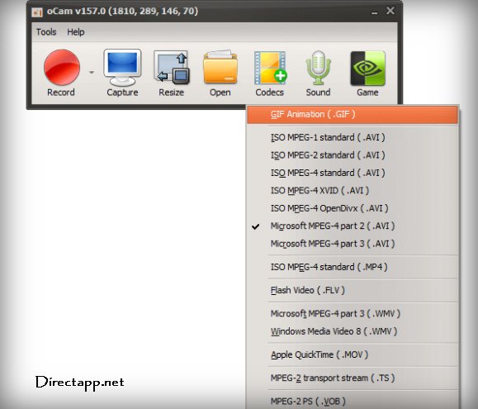The width and height of the screenshot is (478, 409).
Task: Open Sound microphone settings
Action: coord(318,68)
